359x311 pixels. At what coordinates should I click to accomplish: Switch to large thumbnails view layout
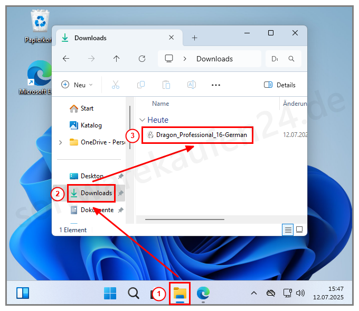pyautogui.click(x=299, y=230)
